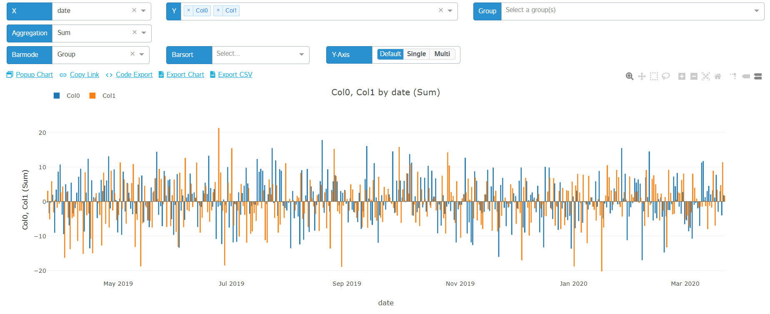Select Default Y-Axis option

[390, 54]
